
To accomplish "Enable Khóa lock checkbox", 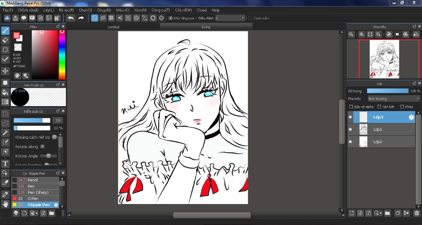I will pos(402,107).
